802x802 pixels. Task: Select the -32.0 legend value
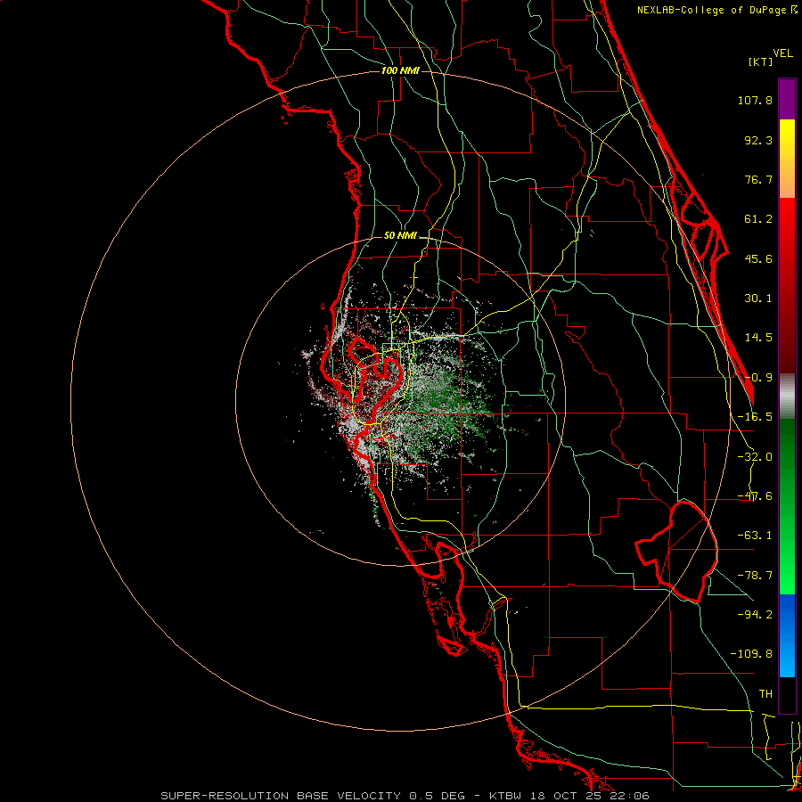755,457
